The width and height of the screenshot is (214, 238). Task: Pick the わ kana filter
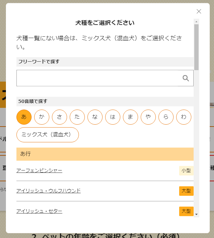pyautogui.click(x=184, y=117)
